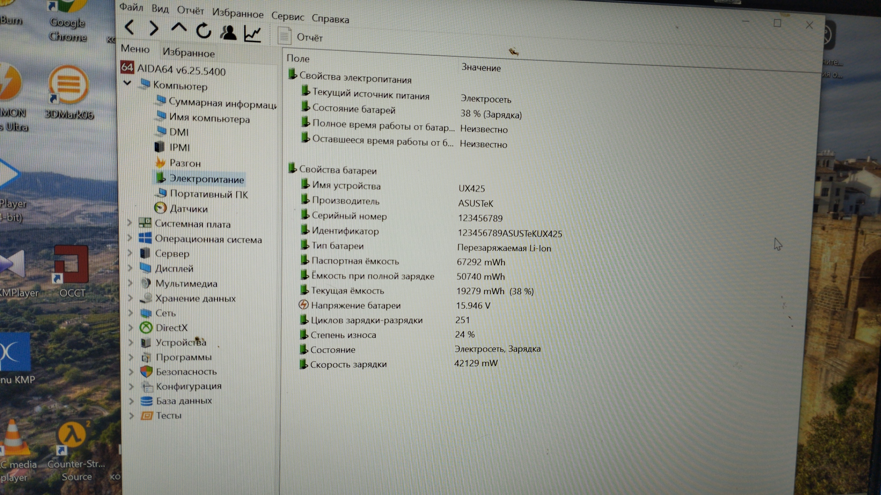Click the Forward navigation arrow

(154, 29)
